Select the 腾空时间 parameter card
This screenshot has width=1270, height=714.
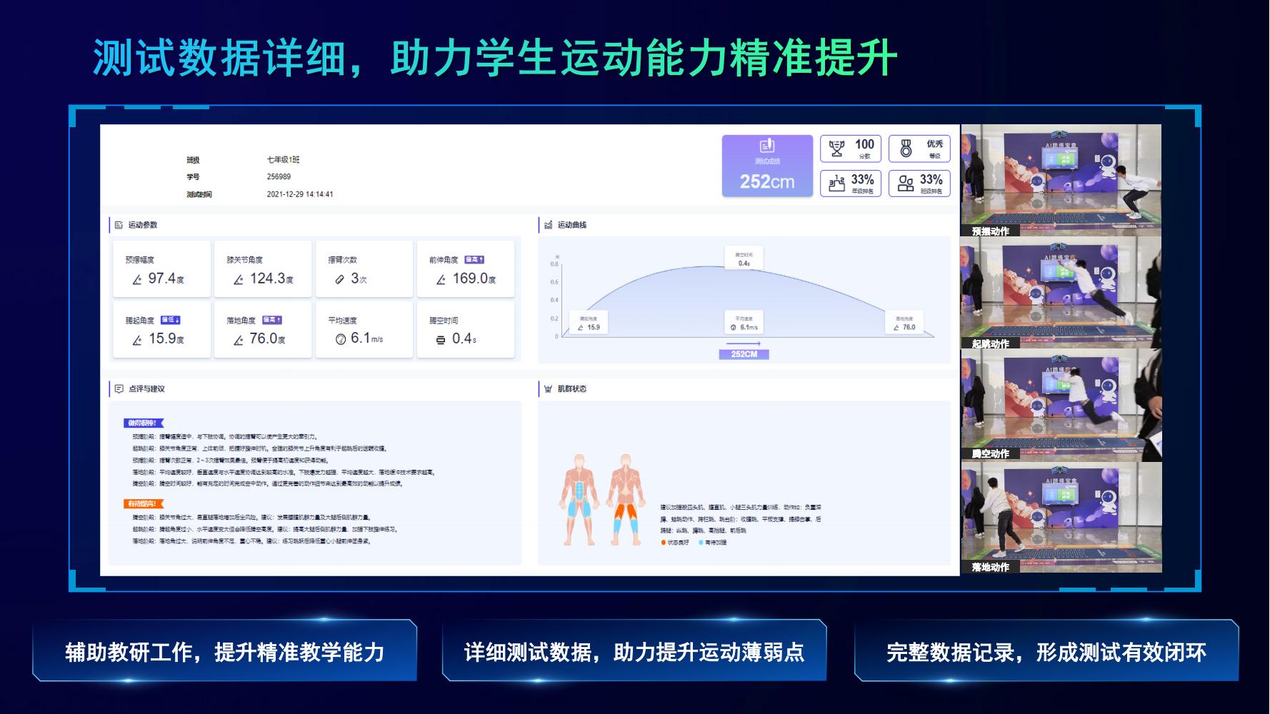pyautogui.click(x=466, y=329)
